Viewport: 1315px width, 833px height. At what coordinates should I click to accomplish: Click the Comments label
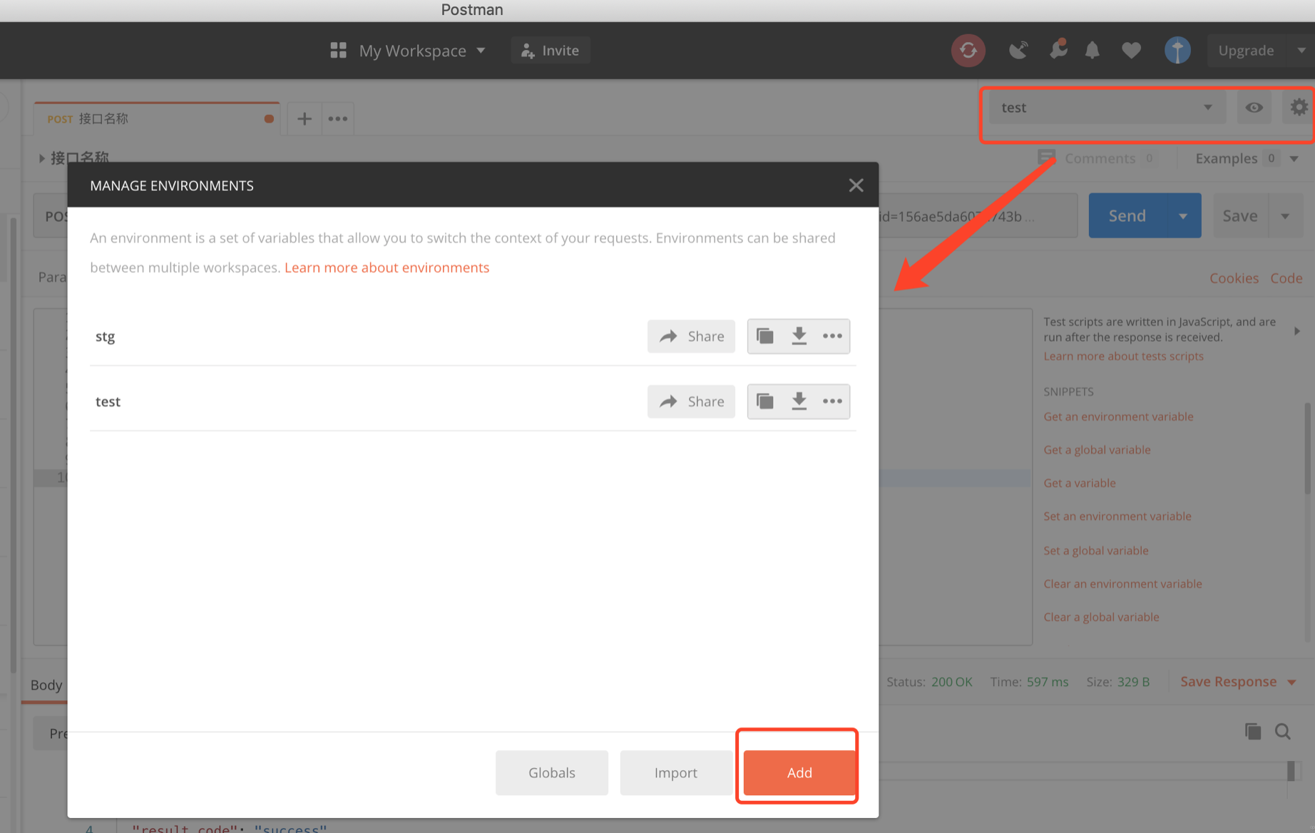(1100, 158)
